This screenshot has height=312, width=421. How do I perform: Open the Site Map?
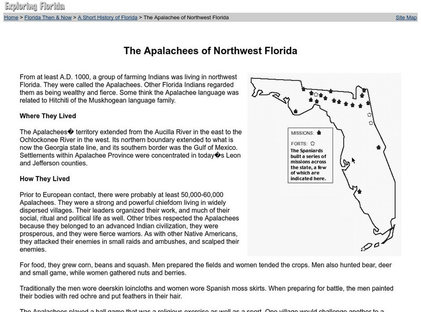pos(405,17)
